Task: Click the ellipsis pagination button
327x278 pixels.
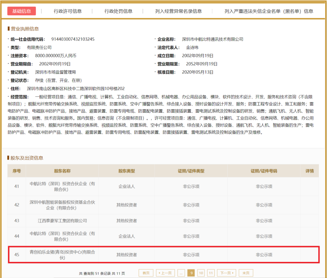Action: click(x=181, y=273)
